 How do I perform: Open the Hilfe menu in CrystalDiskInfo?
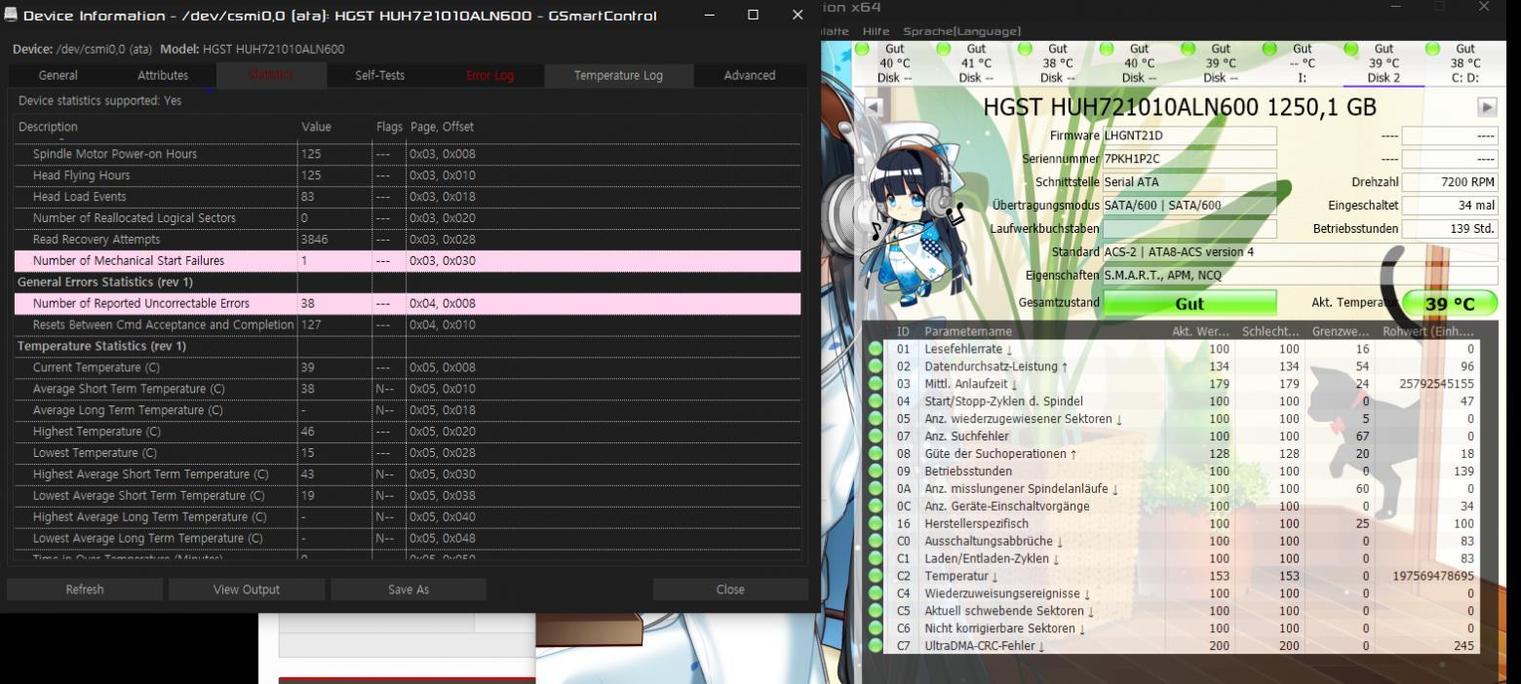877,32
